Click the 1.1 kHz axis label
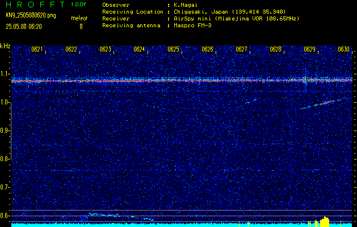The image size is (357, 227). pyautogui.click(x=5, y=74)
